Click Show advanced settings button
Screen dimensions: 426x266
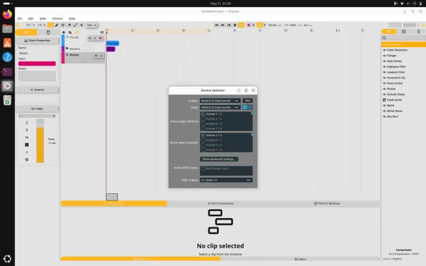tap(219, 159)
